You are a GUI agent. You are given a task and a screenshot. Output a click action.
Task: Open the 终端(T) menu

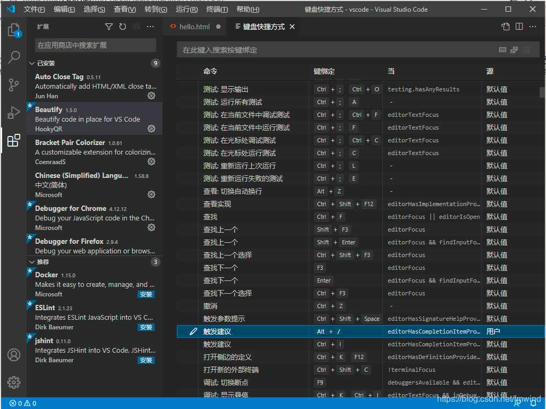click(x=217, y=10)
